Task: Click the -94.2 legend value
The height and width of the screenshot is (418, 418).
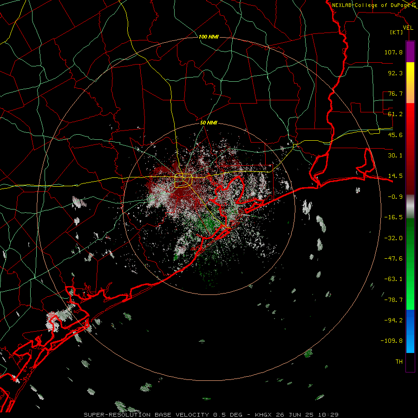Action: coord(393,320)
